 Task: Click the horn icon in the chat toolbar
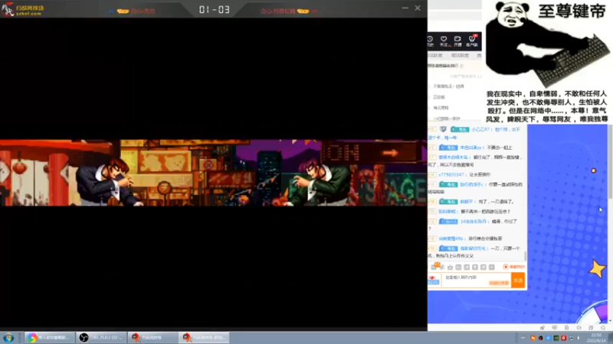pos(442,267)
